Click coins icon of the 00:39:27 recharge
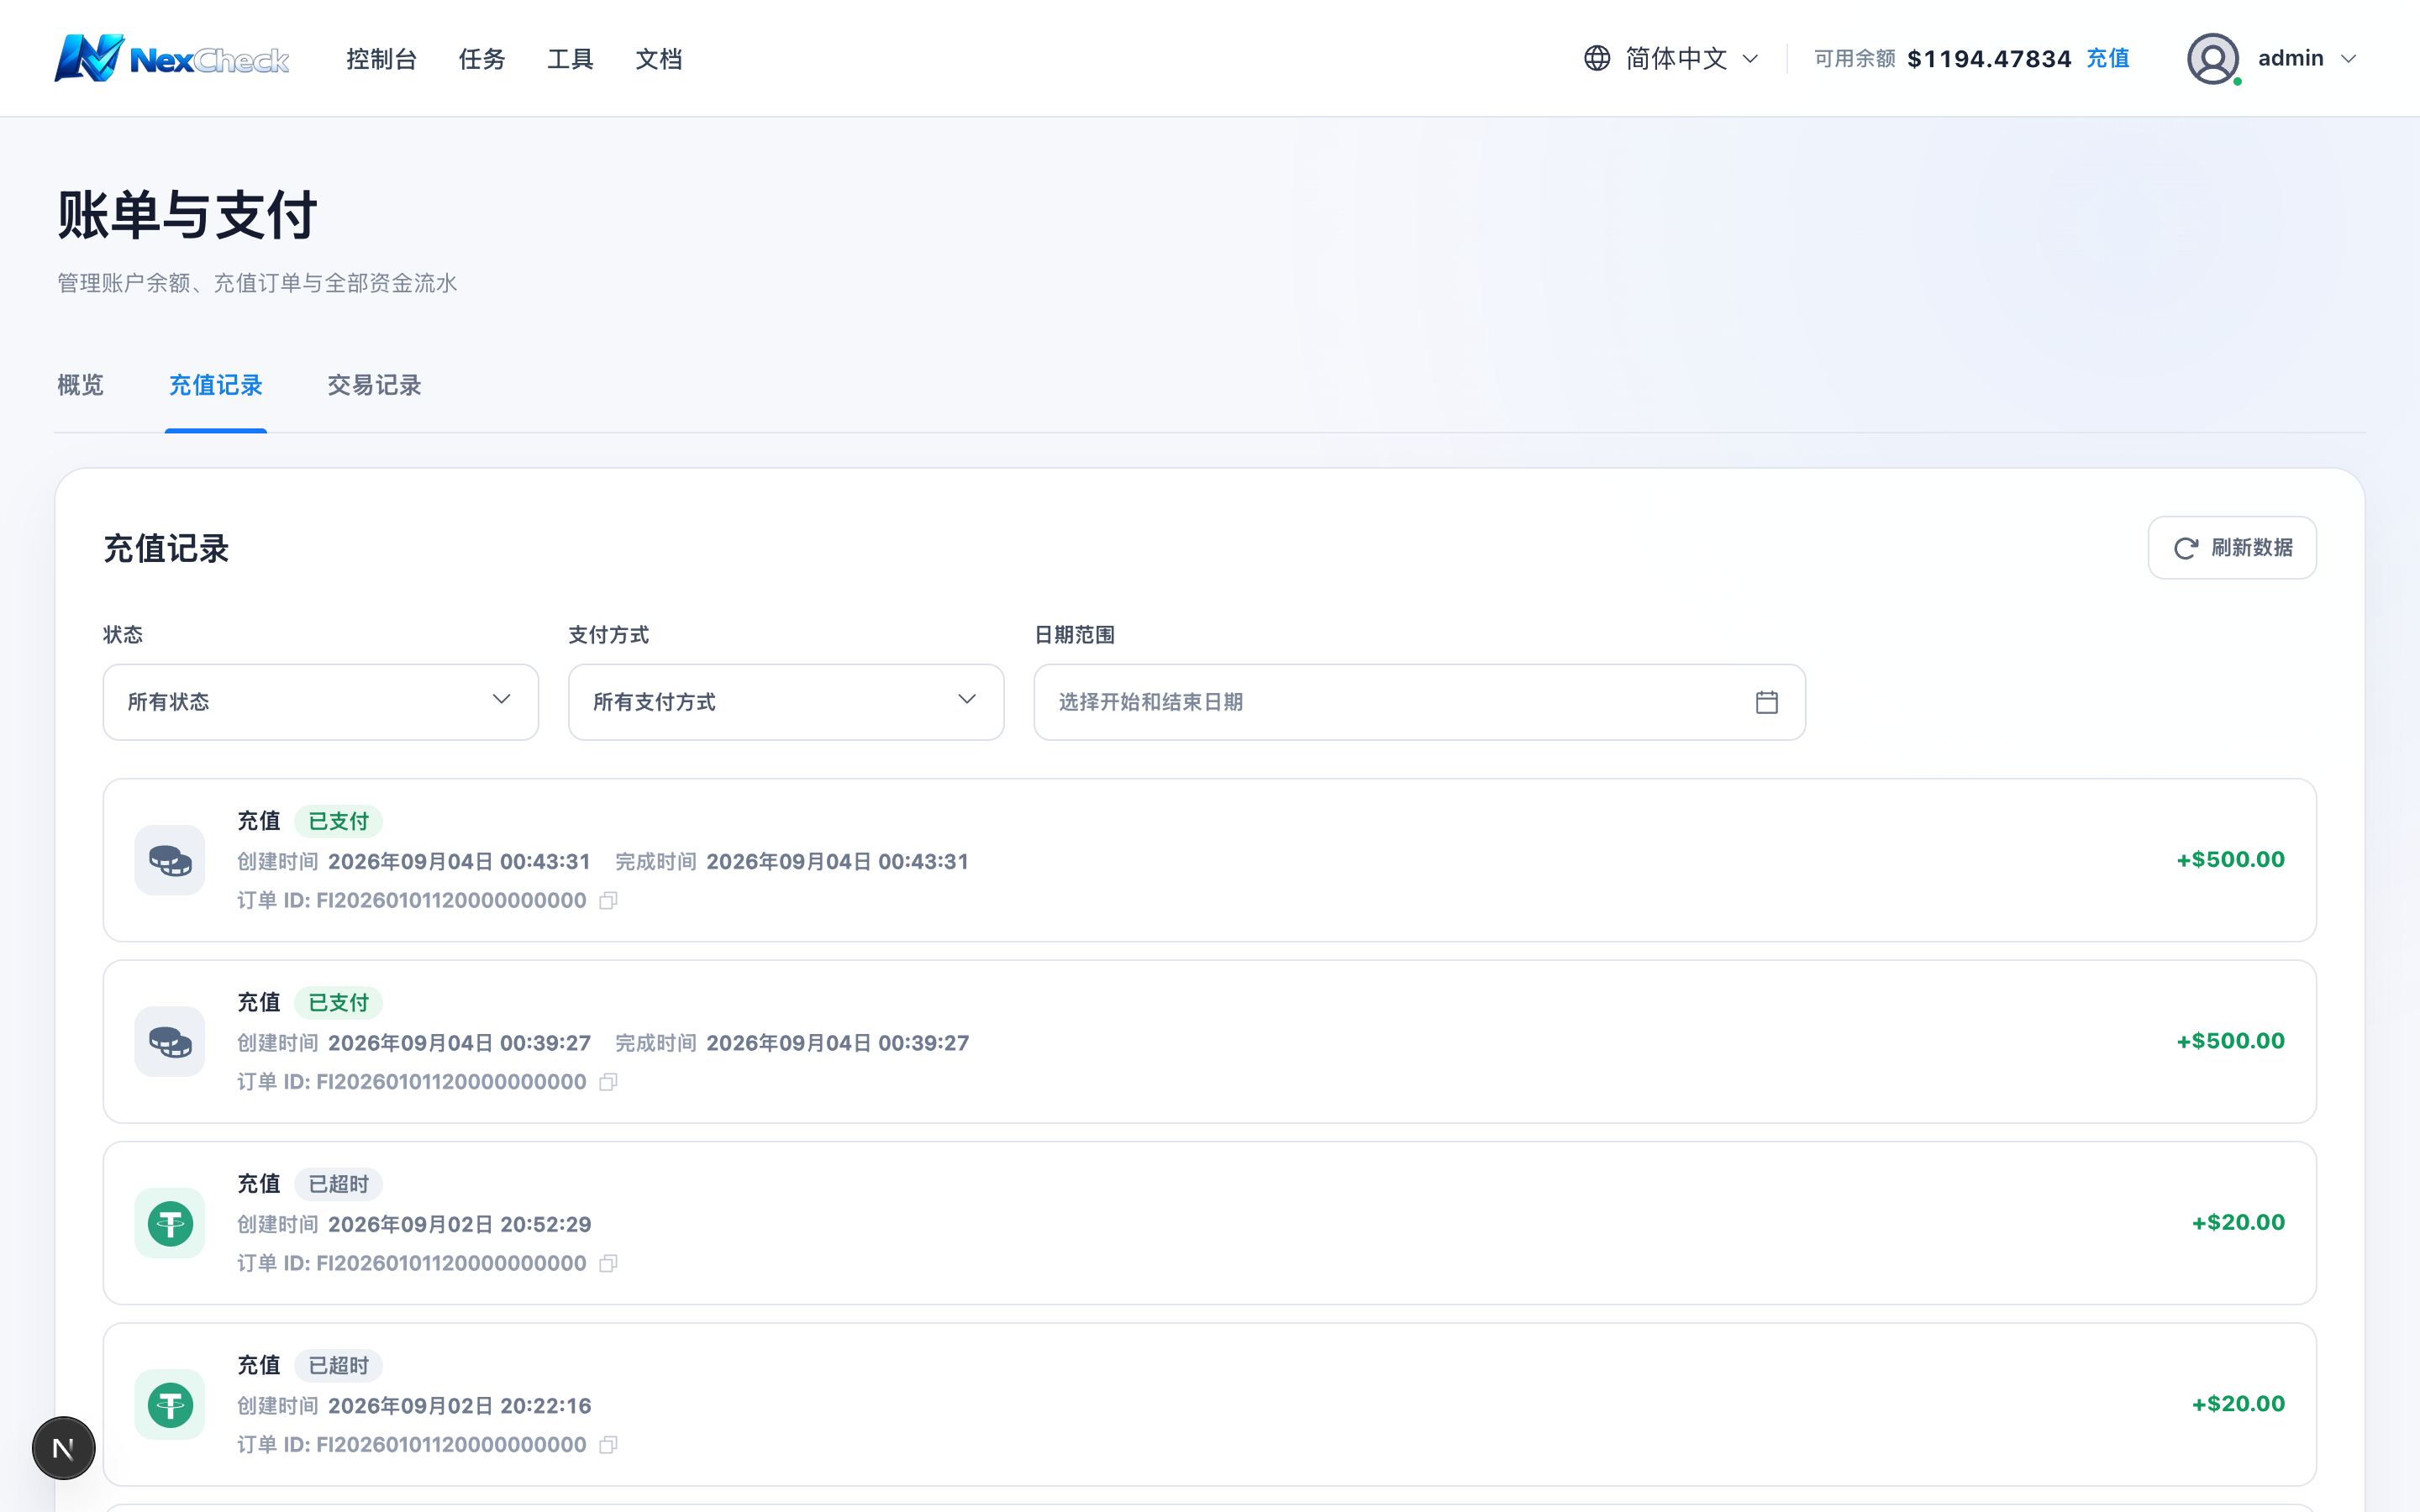 (x=170, y=1041)
